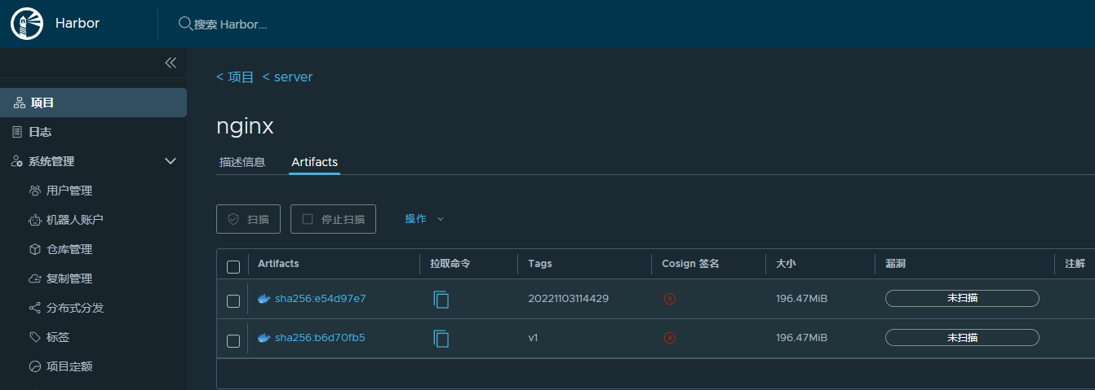Check the sha256:e54d97e7 row checkbox

point(233,301)
